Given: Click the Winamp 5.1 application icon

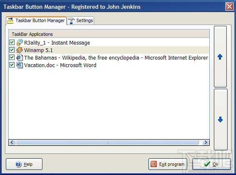Looking at the screenshot, I should click(20, 50).
